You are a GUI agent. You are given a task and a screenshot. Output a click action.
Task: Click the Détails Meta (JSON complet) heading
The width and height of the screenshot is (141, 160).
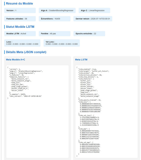pyautogui.click(x=26, y=52)
